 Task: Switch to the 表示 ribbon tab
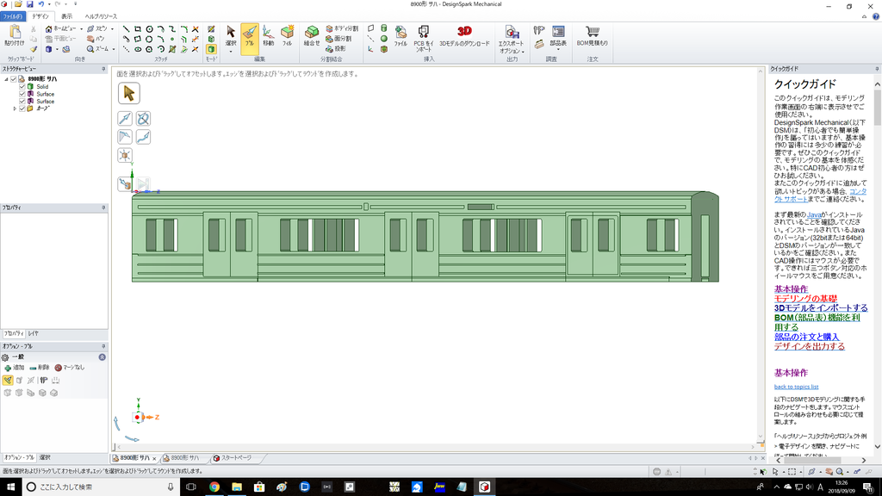pos(66,16)
